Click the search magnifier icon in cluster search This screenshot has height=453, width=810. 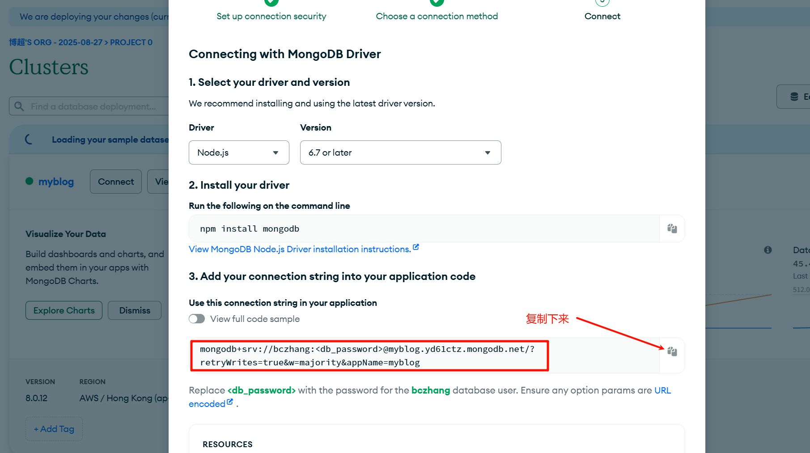click(x=19, y=106)
